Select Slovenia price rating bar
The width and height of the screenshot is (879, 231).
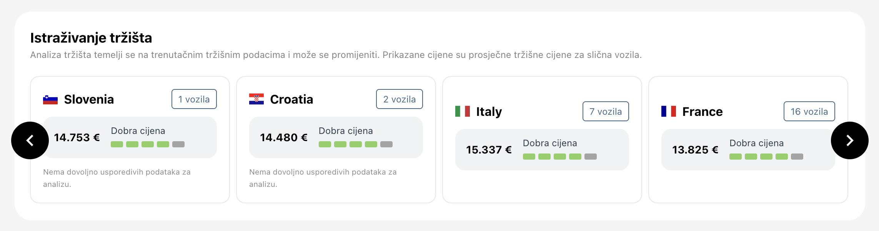[148, 144]
